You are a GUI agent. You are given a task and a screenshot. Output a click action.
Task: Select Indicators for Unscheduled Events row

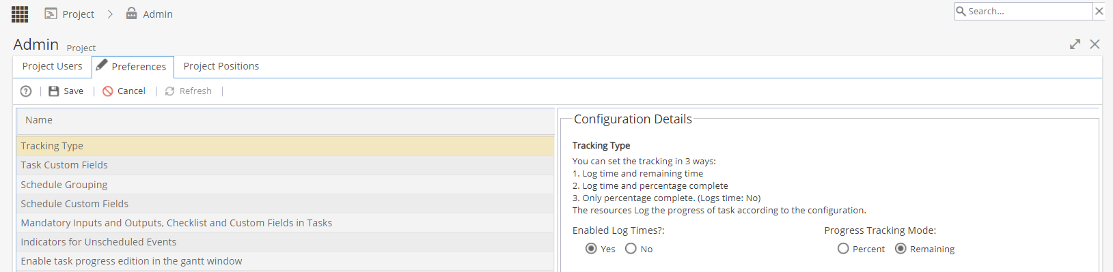tap(285, 242)
